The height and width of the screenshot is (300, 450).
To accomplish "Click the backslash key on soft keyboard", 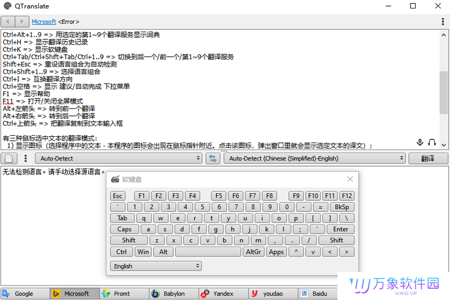I will (346, 218).
